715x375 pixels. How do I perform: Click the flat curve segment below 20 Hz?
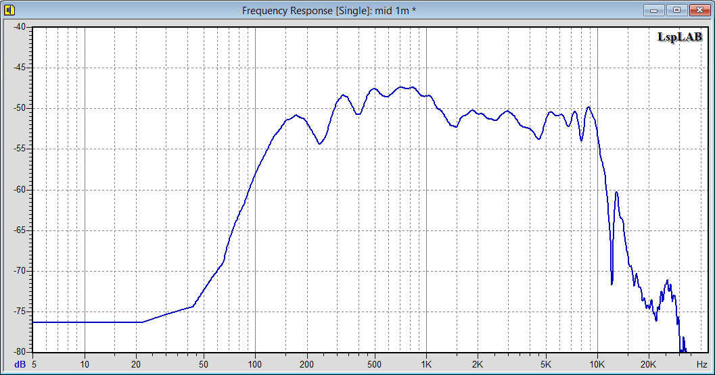[88, 322]
